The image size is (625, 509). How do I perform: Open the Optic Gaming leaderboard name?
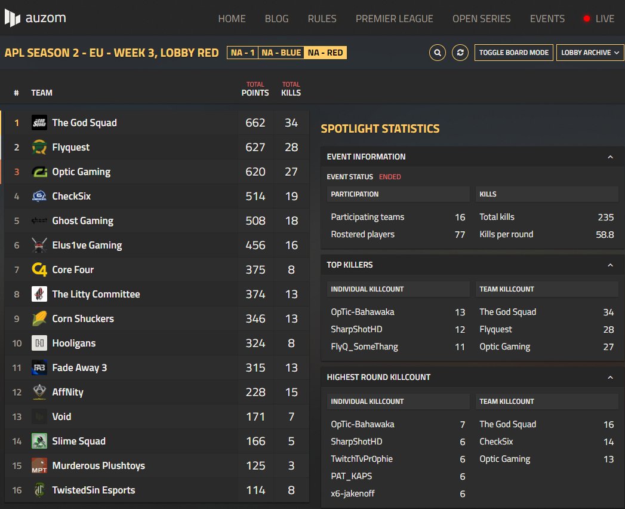click(81, 172)
